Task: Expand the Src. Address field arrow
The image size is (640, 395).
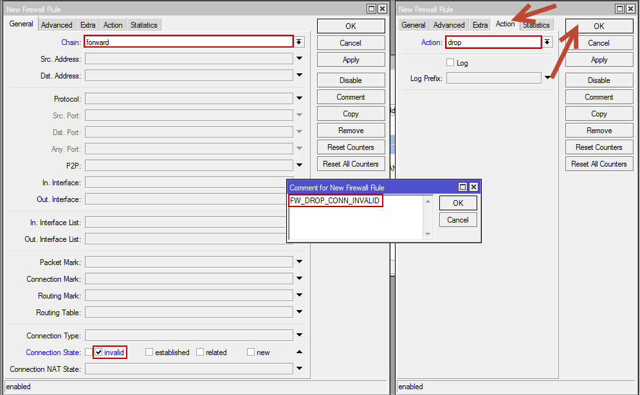Action: pos(299,59)
